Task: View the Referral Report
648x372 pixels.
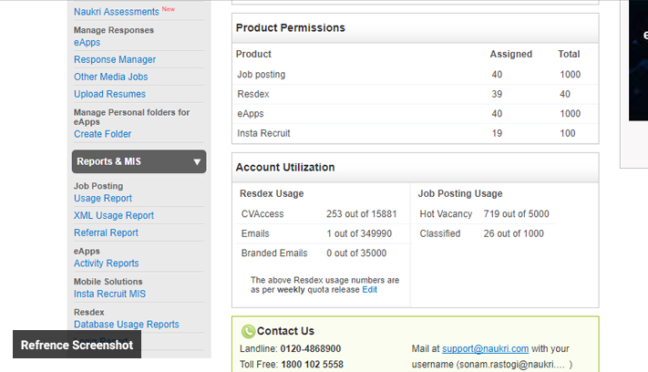Action: coord(106,233)
